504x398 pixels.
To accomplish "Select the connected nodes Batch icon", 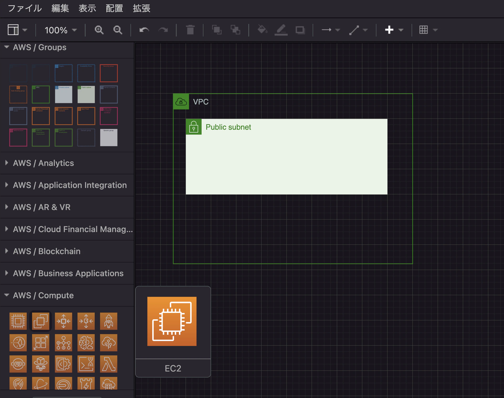I will (x=64, y=343).
